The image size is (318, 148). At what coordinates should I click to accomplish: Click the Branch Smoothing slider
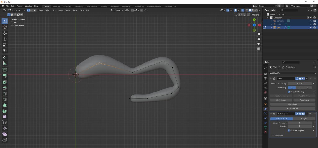pos(300,83)
